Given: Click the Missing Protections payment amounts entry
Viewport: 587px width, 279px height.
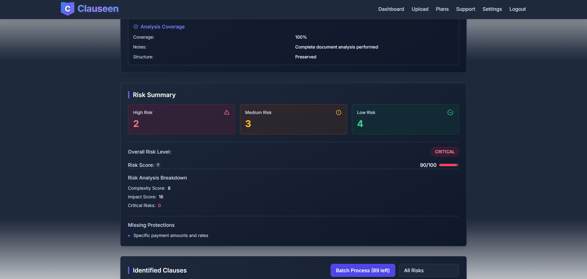Looking at the screenshot, I should click(x=171, y=235).
